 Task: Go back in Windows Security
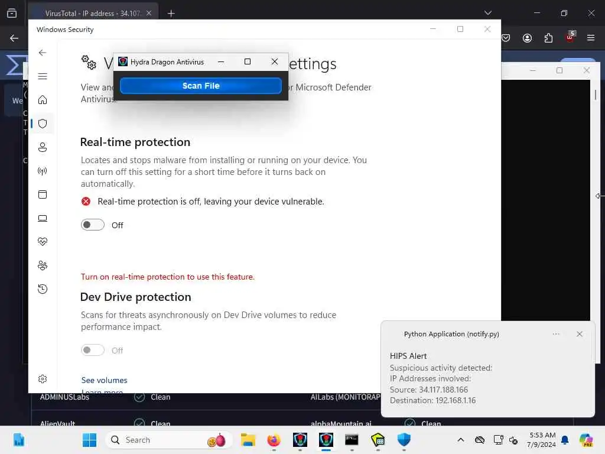pyautogui.click(x=43, y=53)
